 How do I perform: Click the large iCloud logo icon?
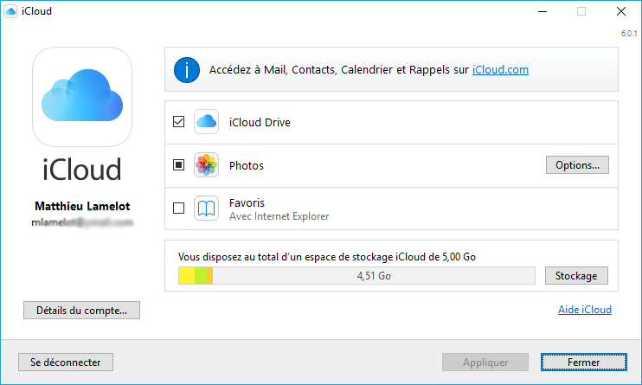[x=82, y=97]
